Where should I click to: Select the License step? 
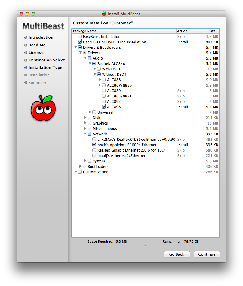pos(36,53)
